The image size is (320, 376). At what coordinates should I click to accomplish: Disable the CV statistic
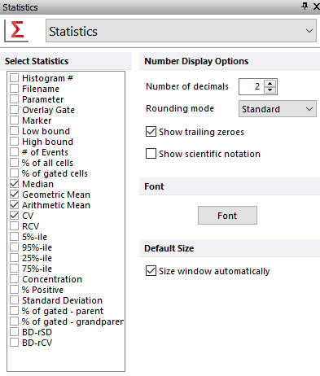14,216
